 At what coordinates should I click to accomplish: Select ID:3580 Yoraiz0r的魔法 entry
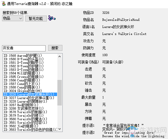click(30, 119)
